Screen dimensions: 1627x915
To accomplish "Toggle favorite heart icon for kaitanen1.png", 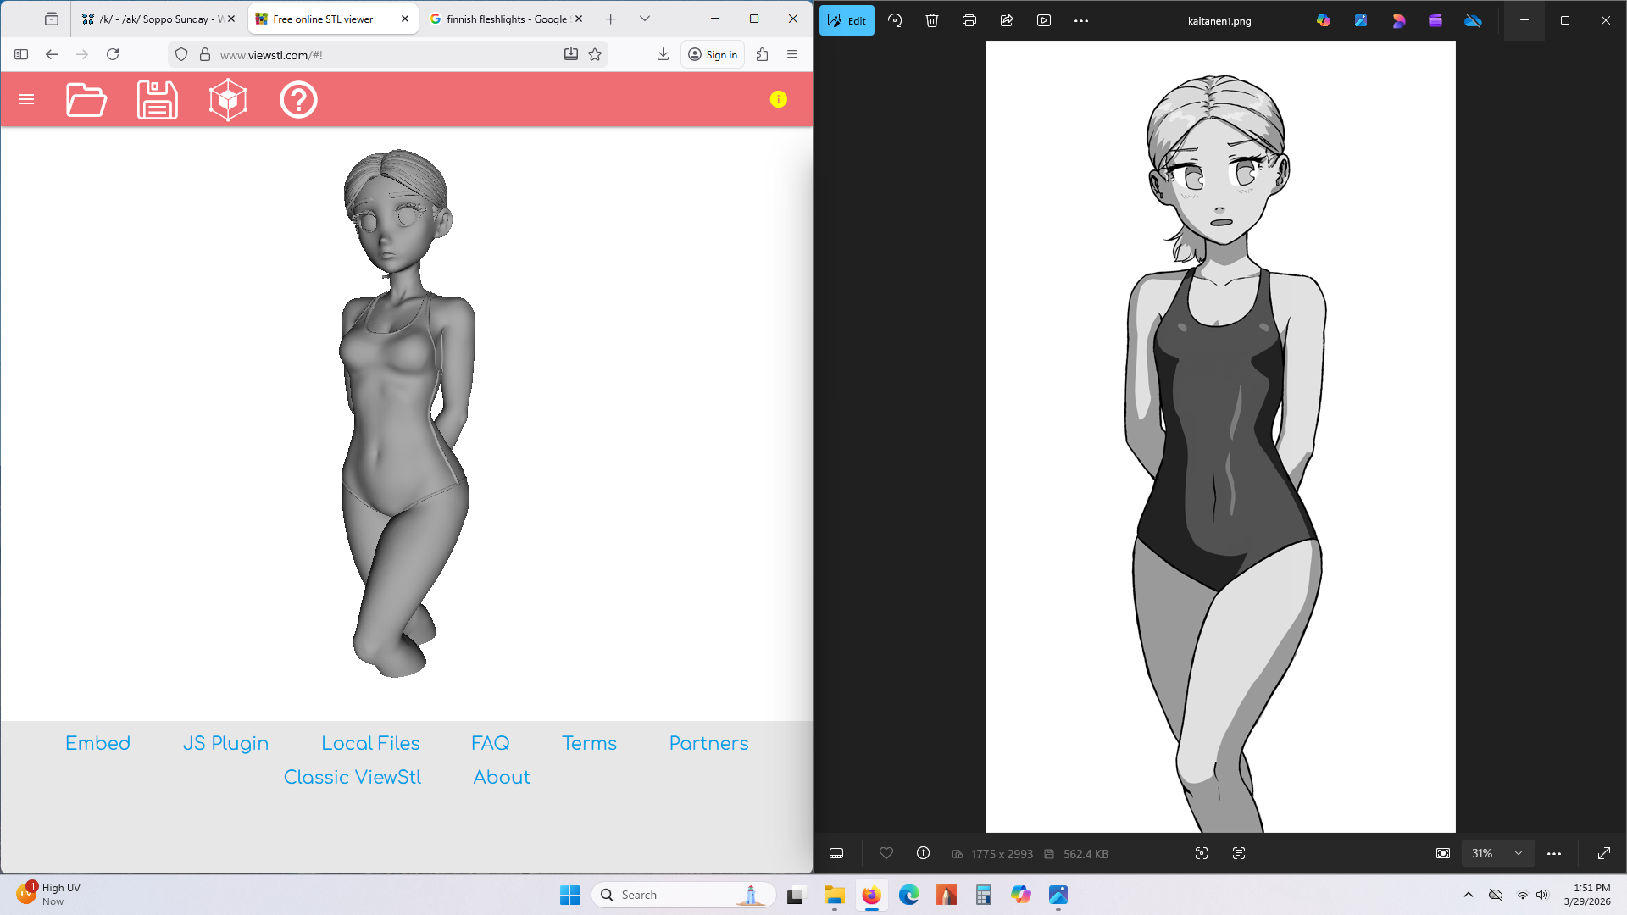I will pos(886,853).
